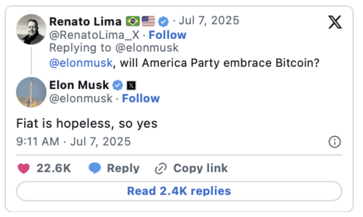Image resolution: width=363 pixels, height=217 pixels.
Task: Follow @elonmusk account
Action: click(141, 99)
